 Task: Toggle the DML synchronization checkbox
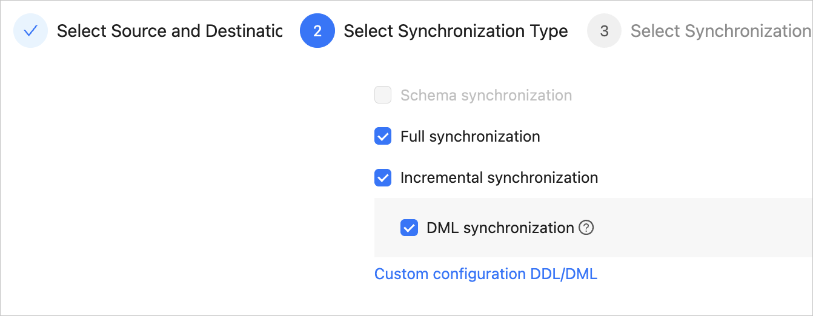point(410,228)
